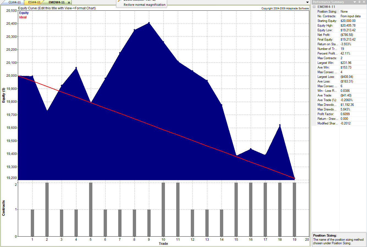The image size is (367, 247).
Task: Open the document tab list dropdown arrow
Action: pos(307,2)
